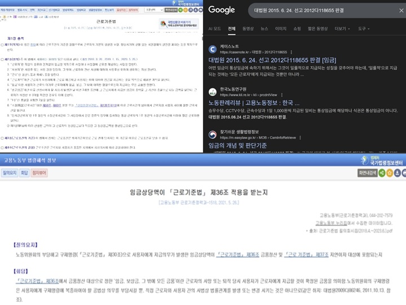Click 법령비교 button
406x305 pixels.
81,10
